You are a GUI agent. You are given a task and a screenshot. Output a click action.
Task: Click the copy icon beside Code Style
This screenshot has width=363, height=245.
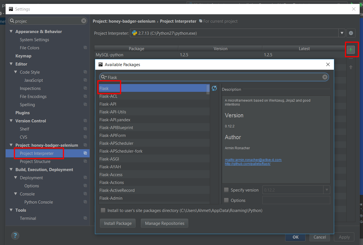pyautogui.click(x=85, y=72)
